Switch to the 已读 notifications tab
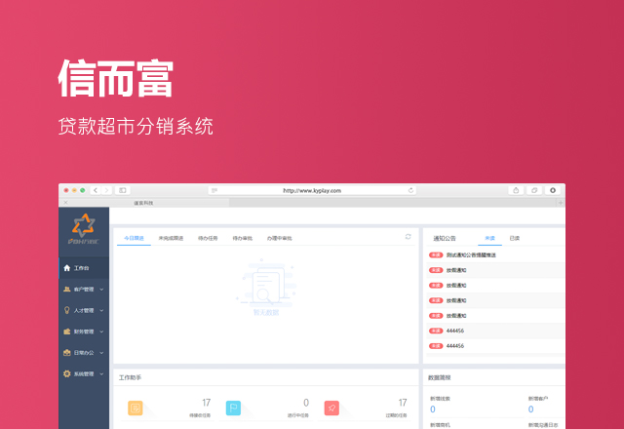Viewport: 624px width, 429px height. 514,238
